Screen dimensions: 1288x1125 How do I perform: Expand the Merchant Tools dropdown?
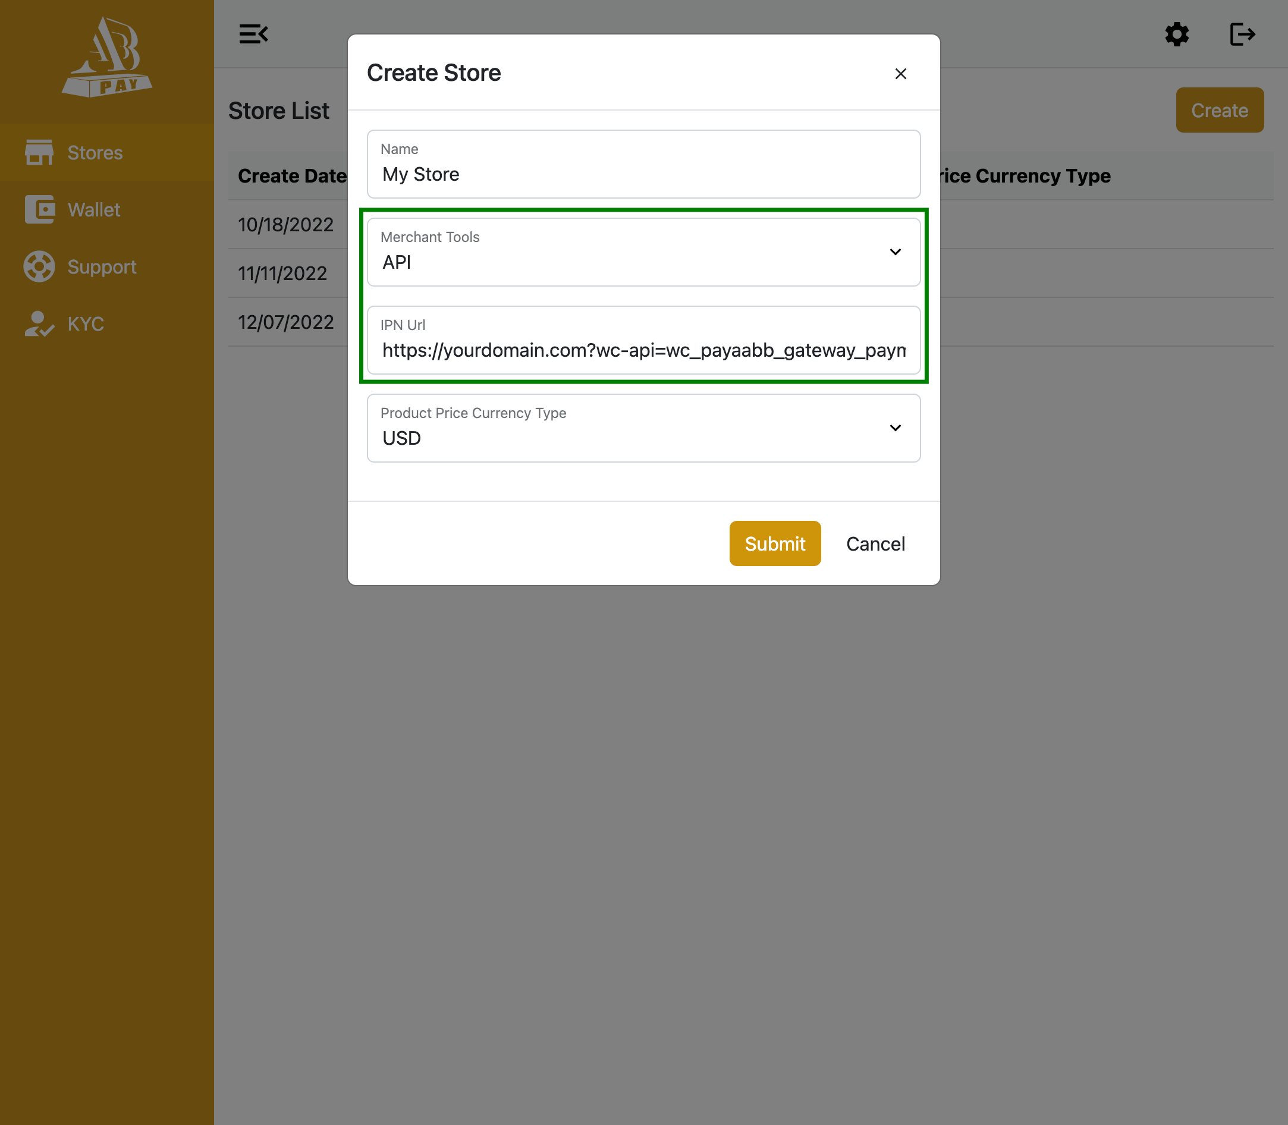point(643,252)
